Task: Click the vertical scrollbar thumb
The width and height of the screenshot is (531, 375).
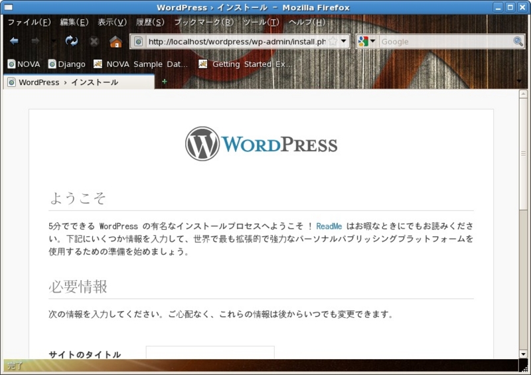Action: coord(523,153)
